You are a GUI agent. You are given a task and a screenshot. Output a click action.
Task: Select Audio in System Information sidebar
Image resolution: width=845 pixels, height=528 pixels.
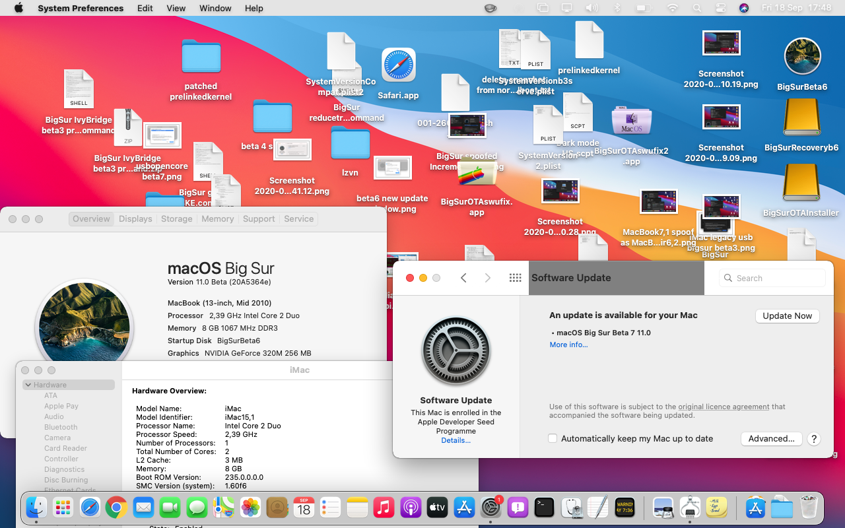tap(54, 416)
